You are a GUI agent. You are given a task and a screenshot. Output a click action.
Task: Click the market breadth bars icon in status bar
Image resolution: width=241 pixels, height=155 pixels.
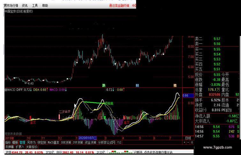point(120,152)
